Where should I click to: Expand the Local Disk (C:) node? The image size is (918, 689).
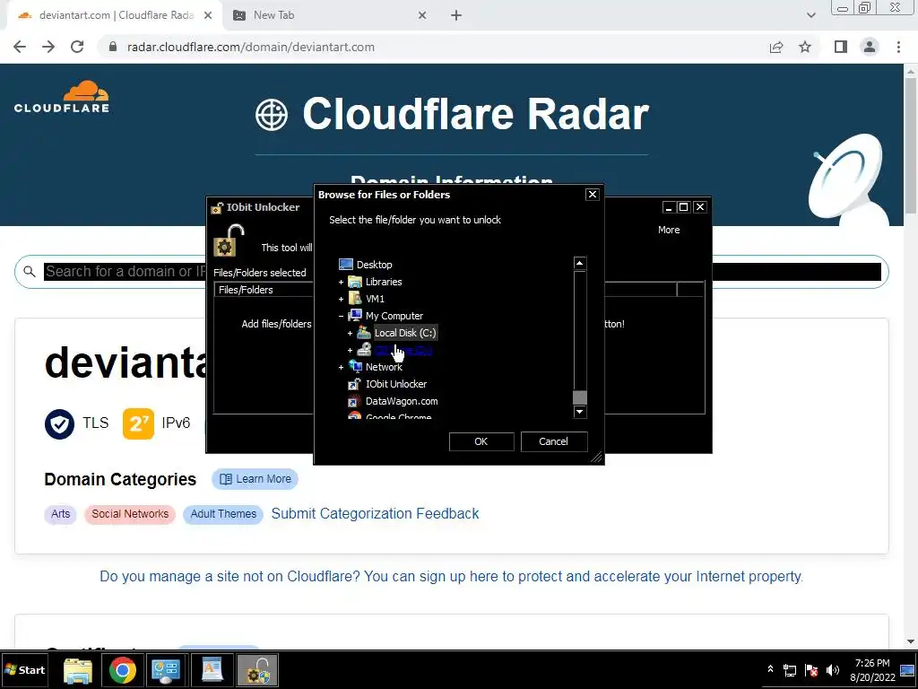pos(350,333)
